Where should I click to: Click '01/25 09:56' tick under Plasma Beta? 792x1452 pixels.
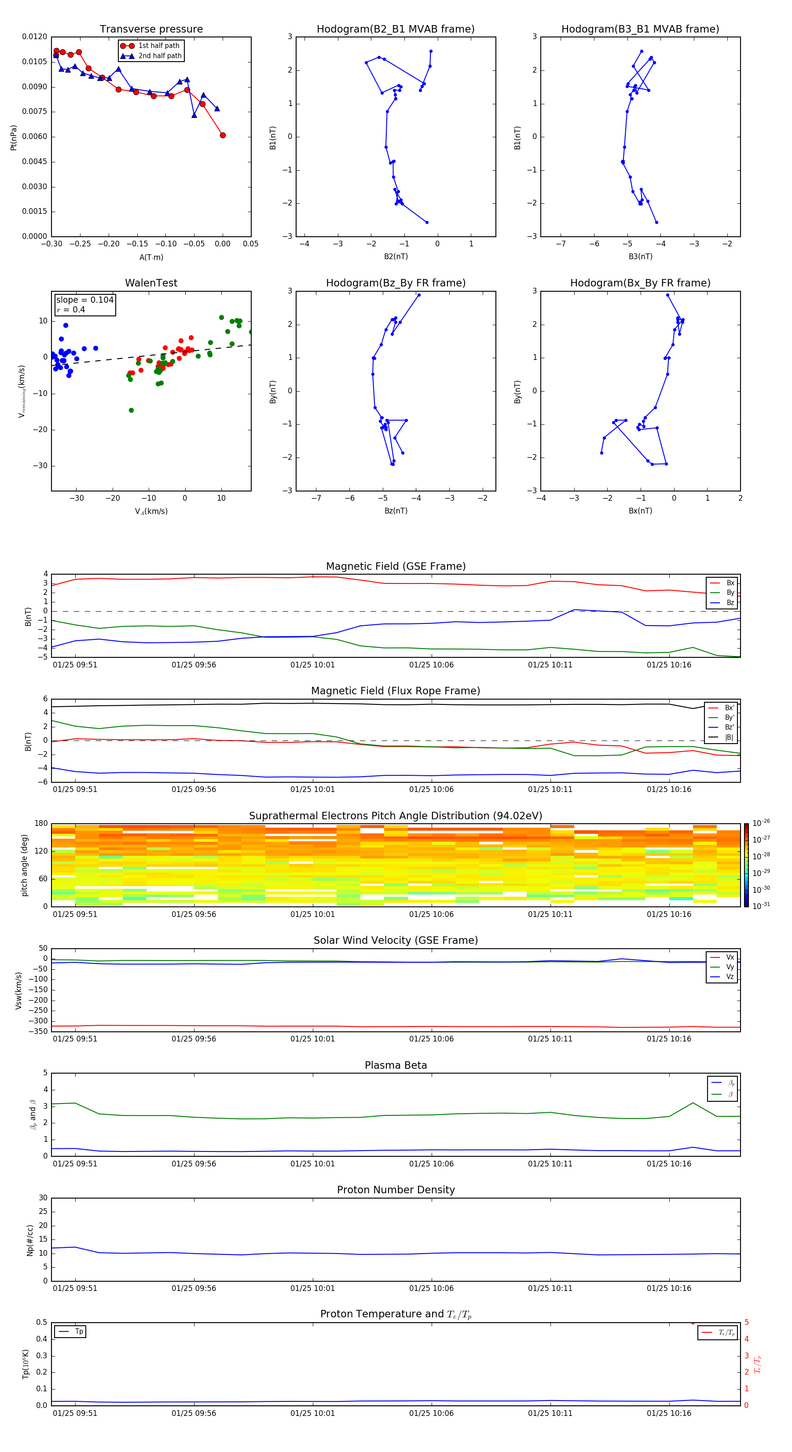194,1164
